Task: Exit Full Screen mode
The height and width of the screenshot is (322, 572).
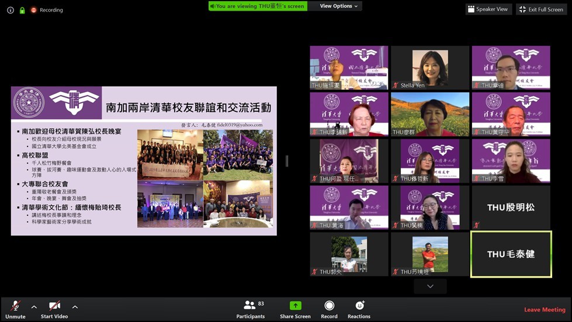Action: (x=541, y=9)
